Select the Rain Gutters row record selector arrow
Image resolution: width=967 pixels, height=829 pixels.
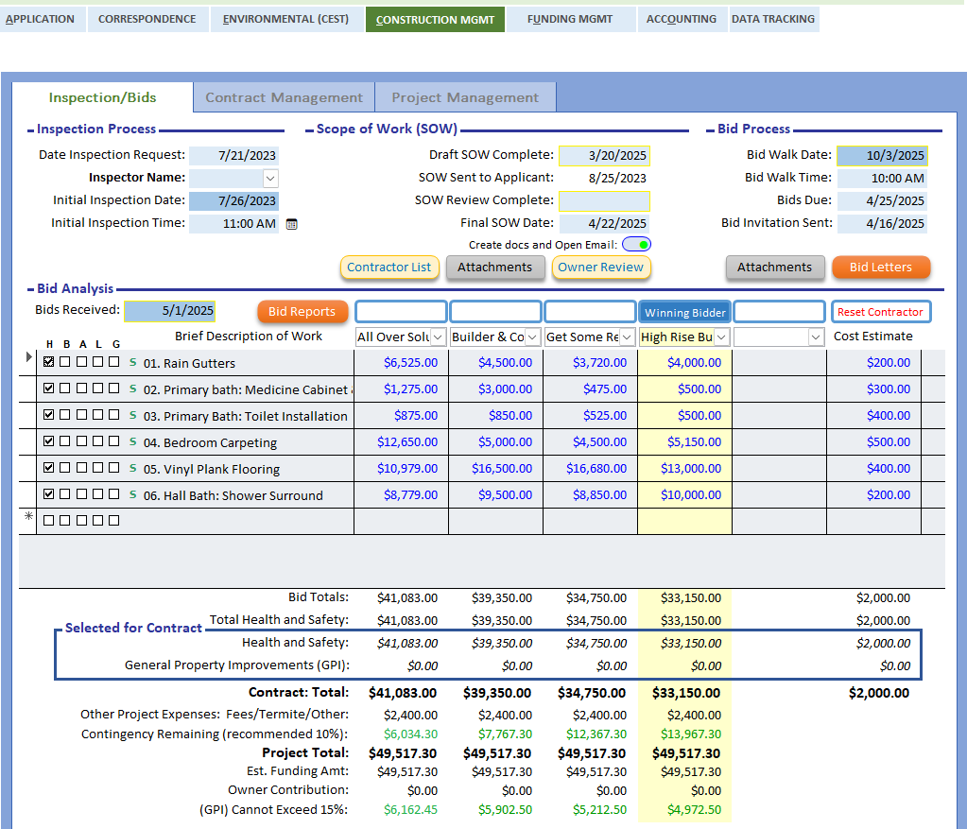tap(28, 357)
